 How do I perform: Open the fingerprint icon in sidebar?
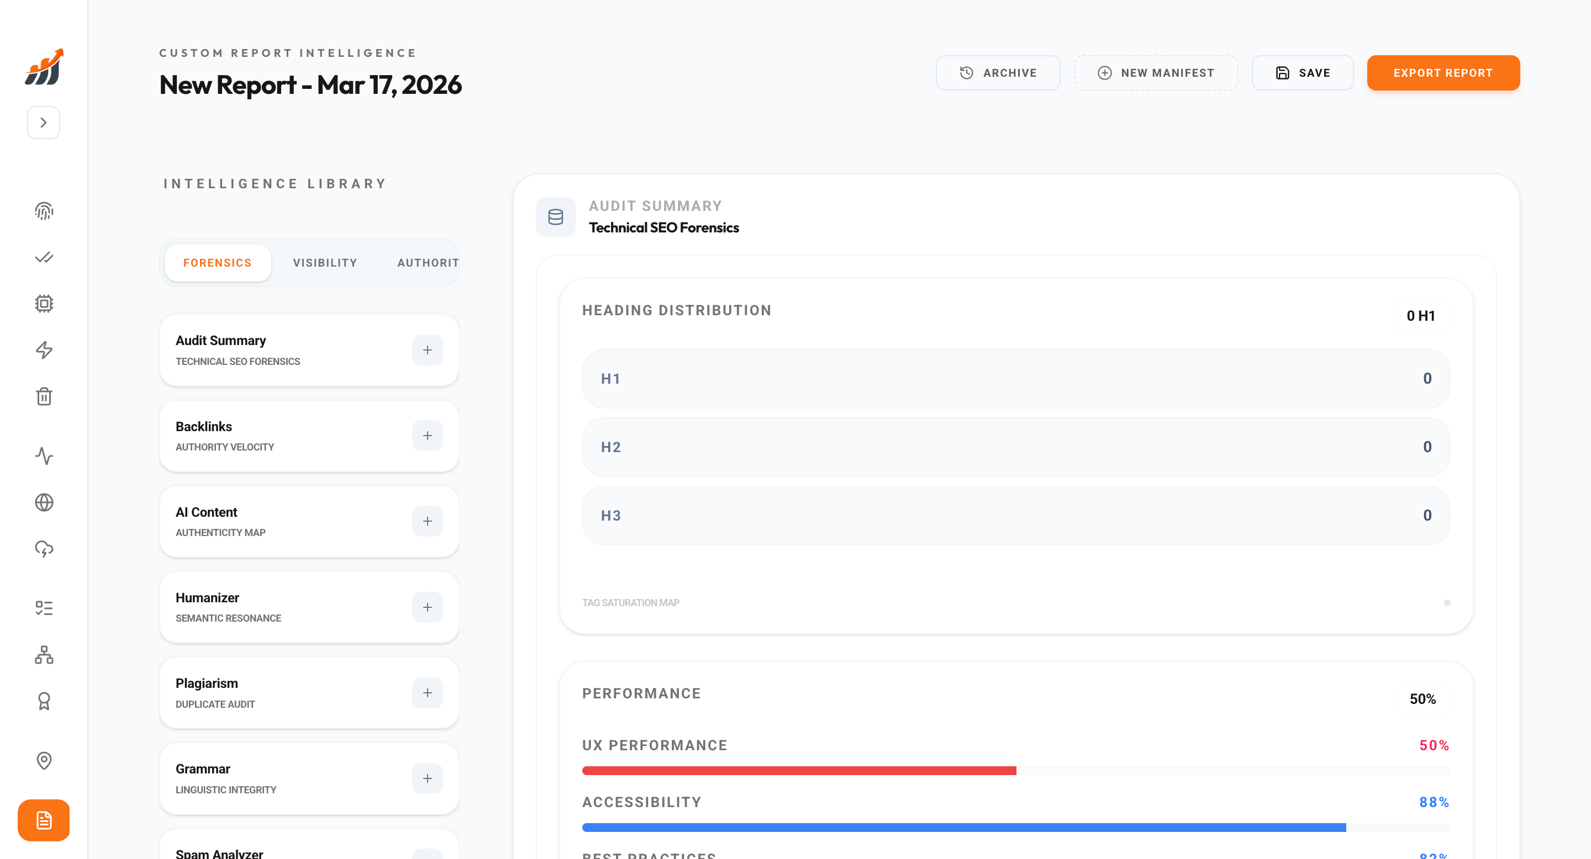point(44,211)
